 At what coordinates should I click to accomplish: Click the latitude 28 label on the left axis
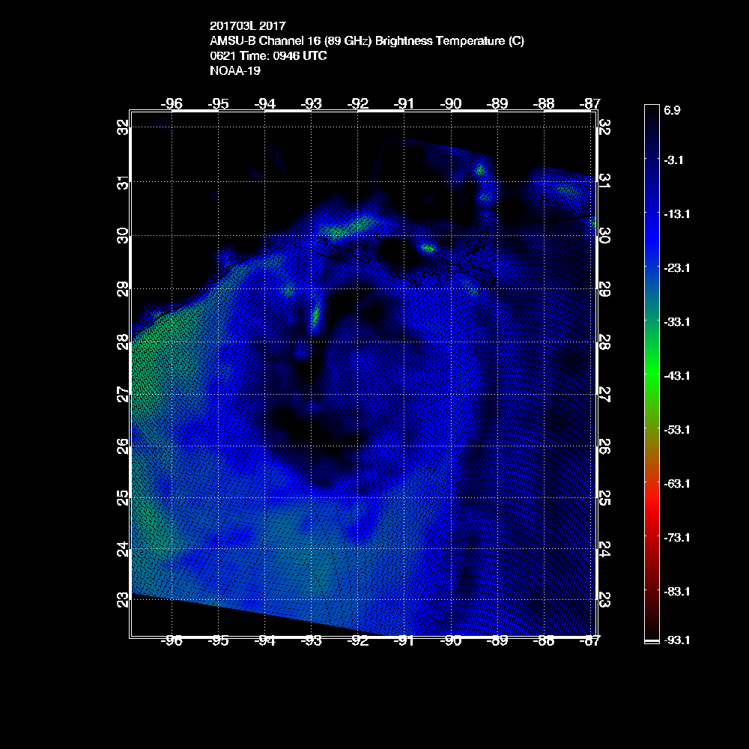(123, 342)
